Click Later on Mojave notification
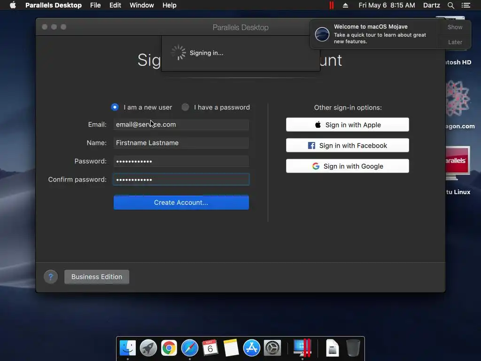This screenshot has width=481, height=361. click(455, 42)
